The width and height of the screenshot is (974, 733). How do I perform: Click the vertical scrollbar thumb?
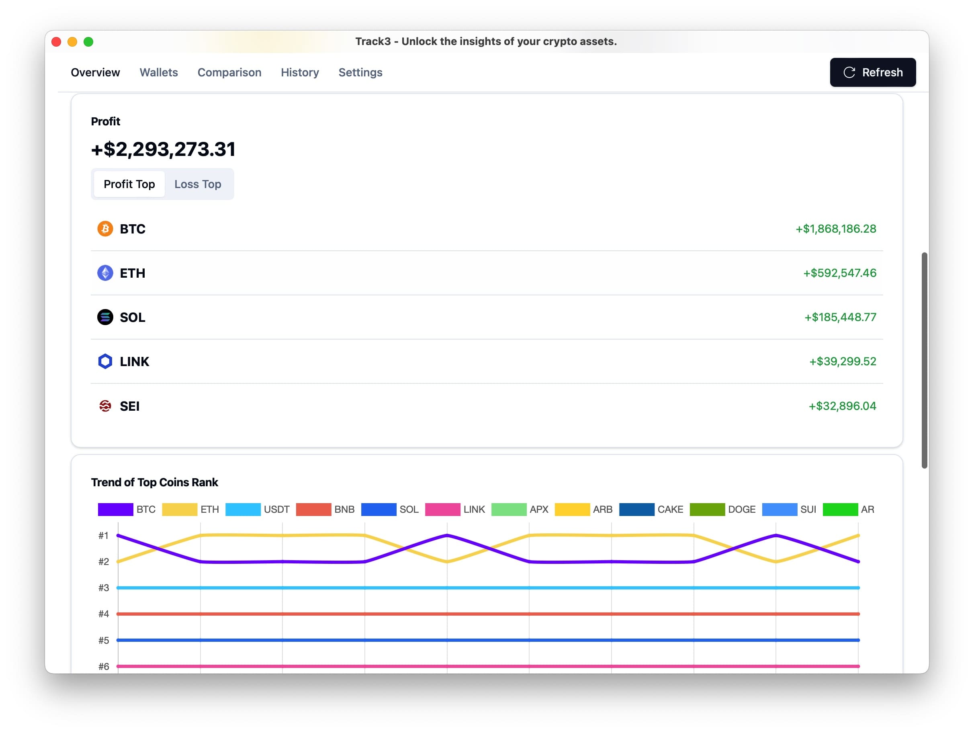(x=924, y=360)
